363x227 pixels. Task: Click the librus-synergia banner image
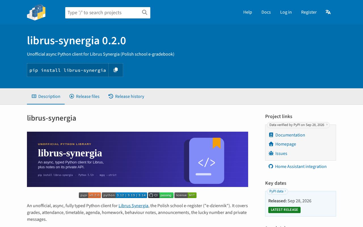(x=138, y=159)
